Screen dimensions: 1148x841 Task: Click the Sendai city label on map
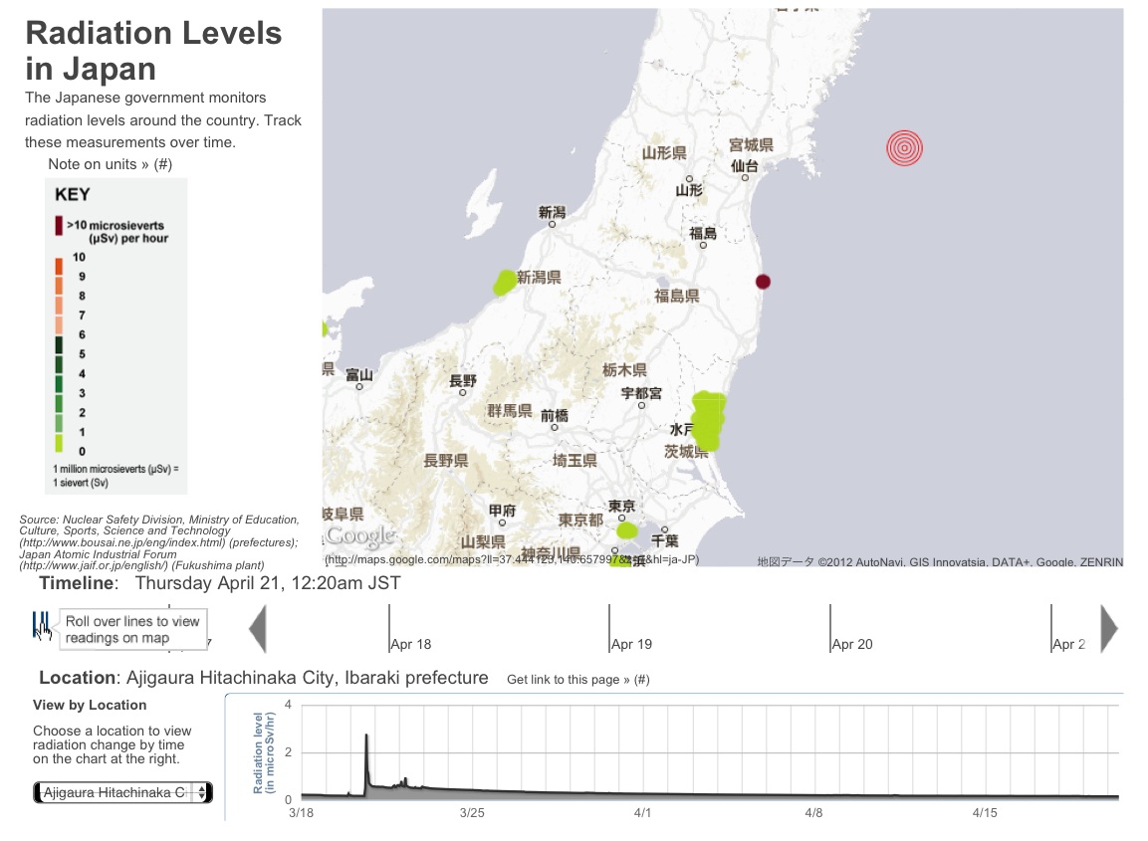745,166
